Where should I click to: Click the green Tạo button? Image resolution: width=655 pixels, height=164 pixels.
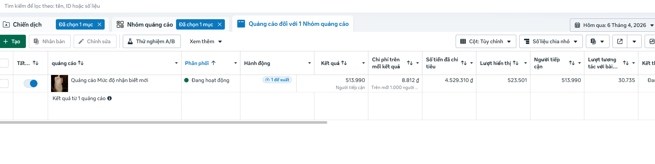click(12, 41)
